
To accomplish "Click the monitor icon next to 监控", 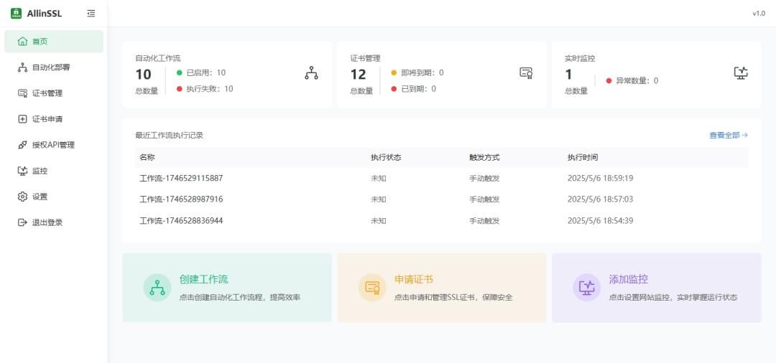I will (x=22, y=171).
